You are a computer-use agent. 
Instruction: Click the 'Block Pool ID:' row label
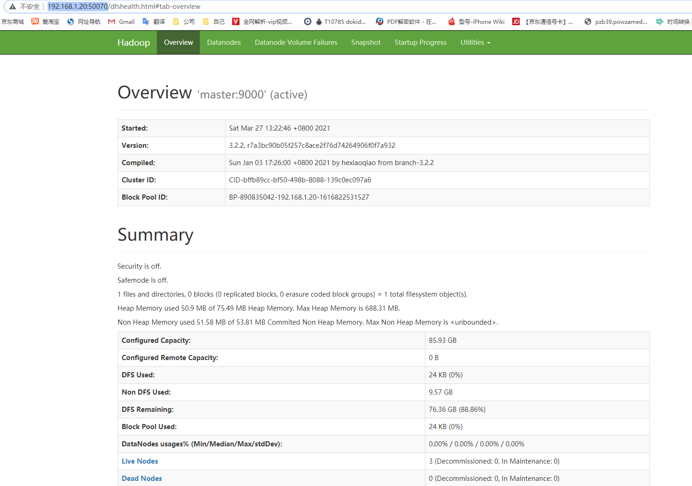tap(144, 197)
